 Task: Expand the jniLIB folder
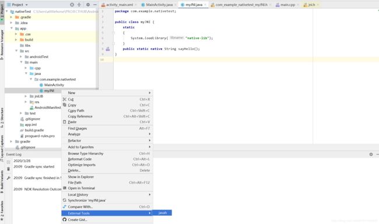tap(26, 96)
